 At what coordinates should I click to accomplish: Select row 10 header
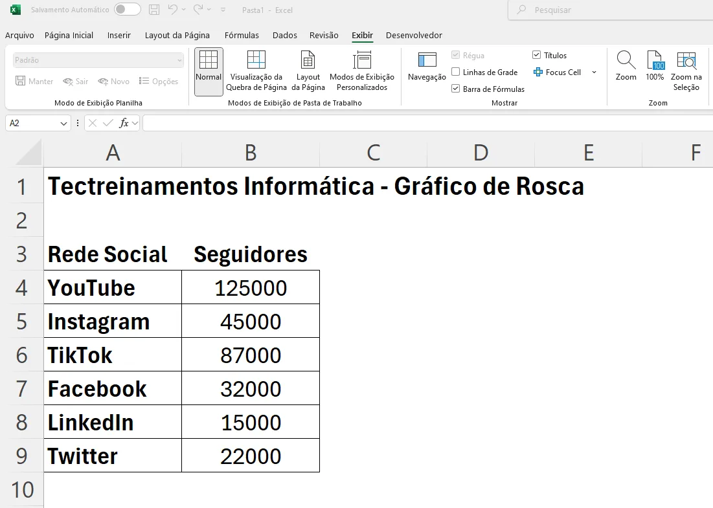pos(21,489)
